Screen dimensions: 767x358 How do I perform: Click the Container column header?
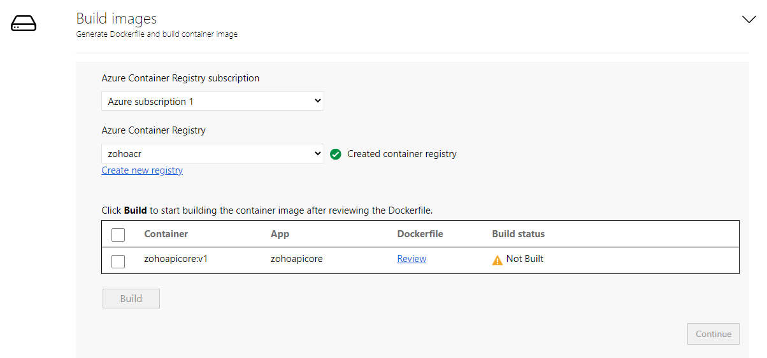166,234
